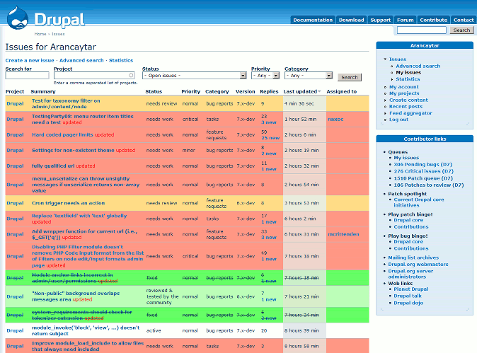This screenshot has width=477, height=353.
Task: Click My issues in Arancaytar sidebar
Action: click(x=408, y=72)
